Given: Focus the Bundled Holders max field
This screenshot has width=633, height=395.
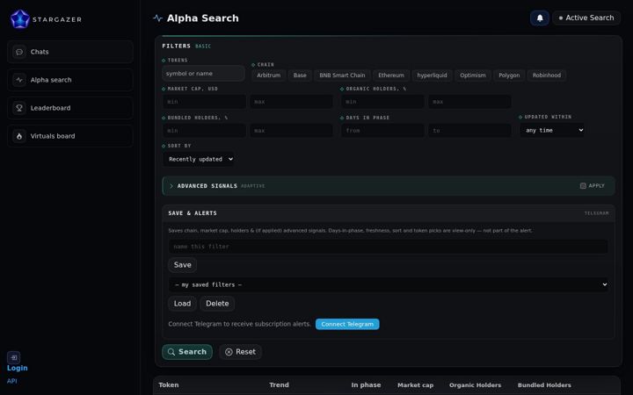Looking at the screenshot, I should tap(292, 131).
